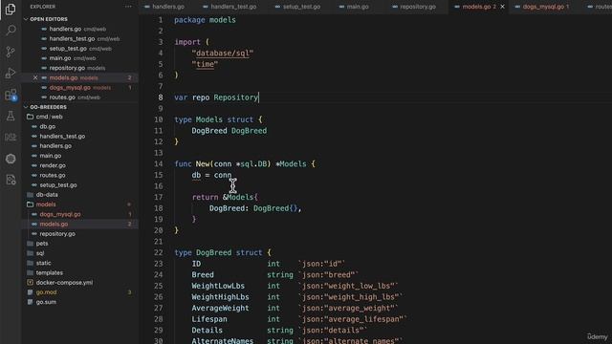Screen dimensions: 612x344
Task: Expand the templates folder
Action: pos(49,272)
